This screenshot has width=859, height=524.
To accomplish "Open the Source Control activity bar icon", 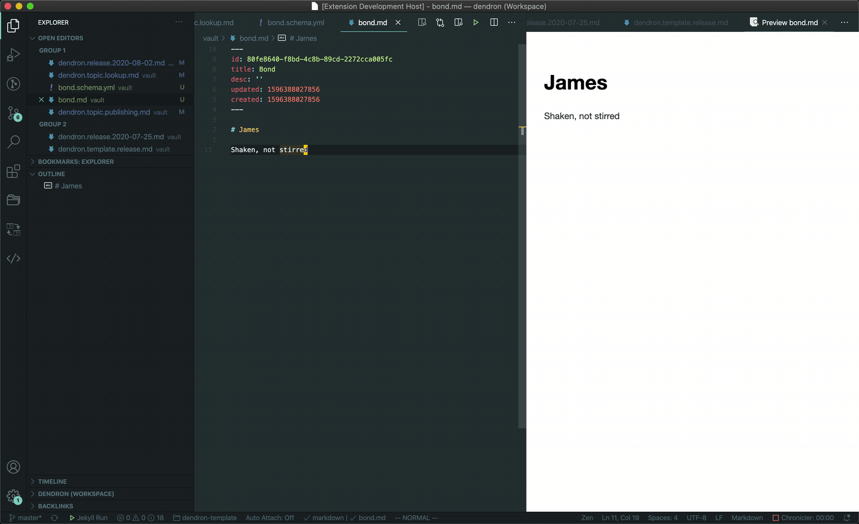I will (13, 113).
